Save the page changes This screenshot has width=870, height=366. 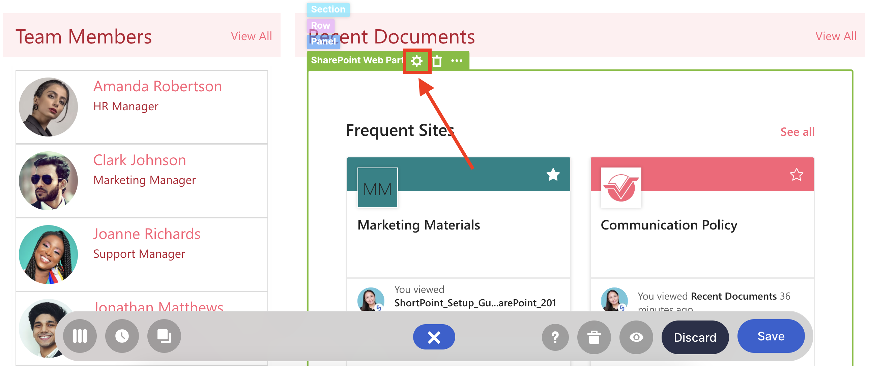(x=771, y=336)
